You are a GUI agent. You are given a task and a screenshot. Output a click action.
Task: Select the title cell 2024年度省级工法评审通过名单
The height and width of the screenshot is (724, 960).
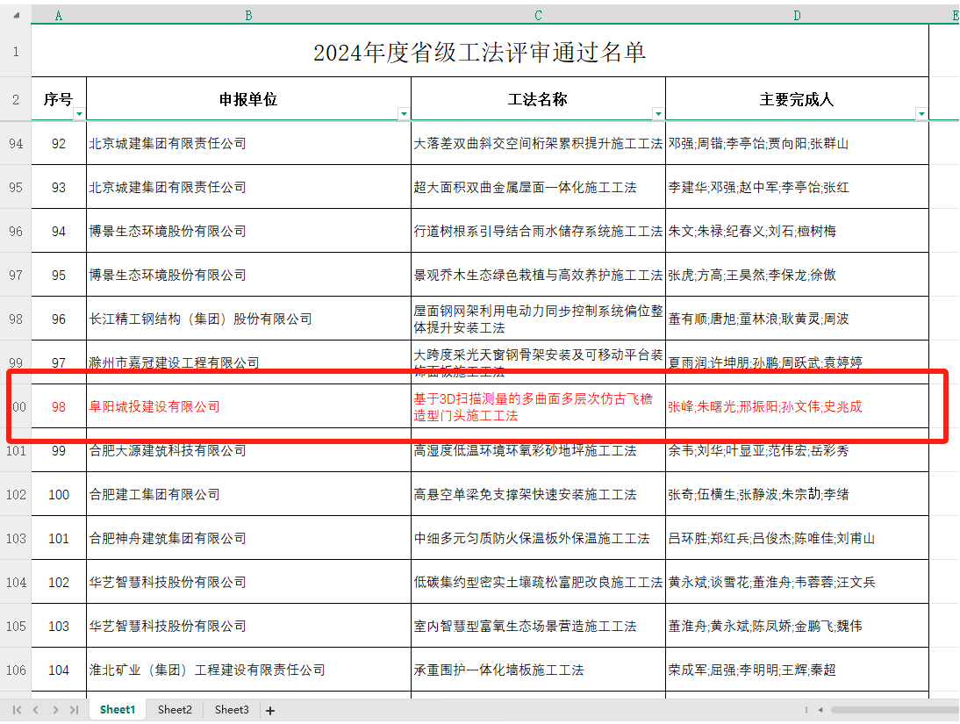point(479,53)
